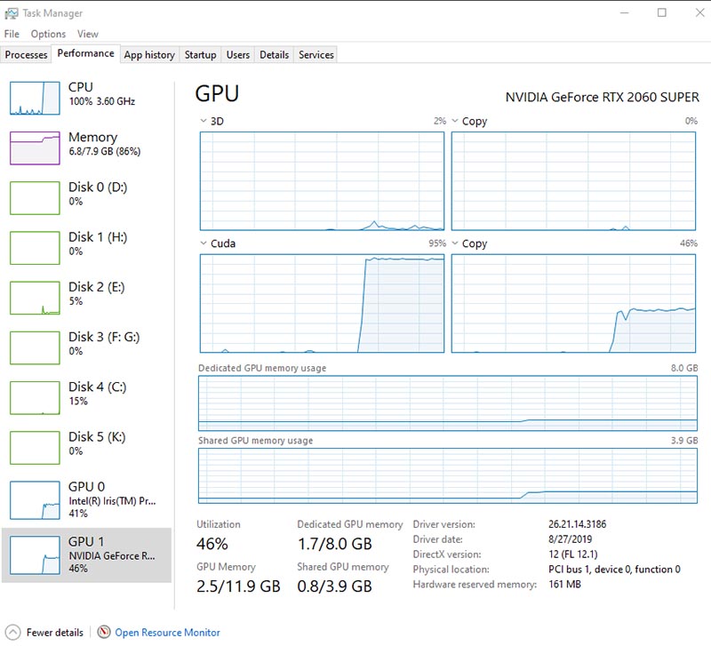Image resolution: width=711 pixels, height=646 pixels.
Task: Click PCI bus 1, device 0 location text
Action: tap(614, 570)
